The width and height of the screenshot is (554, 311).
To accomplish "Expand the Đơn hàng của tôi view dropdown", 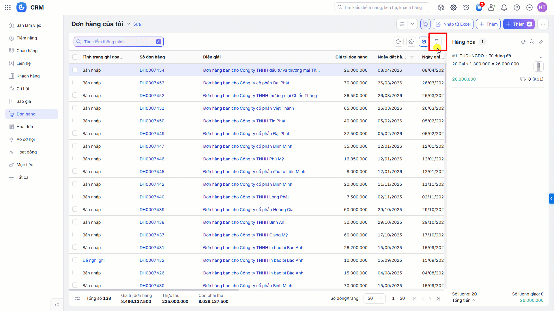I will click(128, 24).
